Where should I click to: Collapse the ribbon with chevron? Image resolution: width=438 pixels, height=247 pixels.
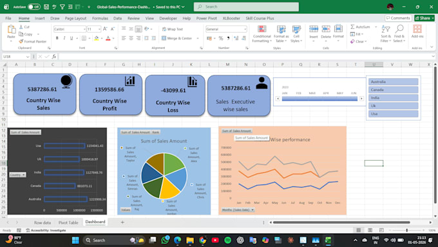[432, 47]
